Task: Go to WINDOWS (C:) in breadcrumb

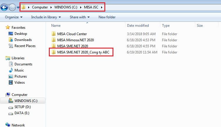Action: point(66,7)
